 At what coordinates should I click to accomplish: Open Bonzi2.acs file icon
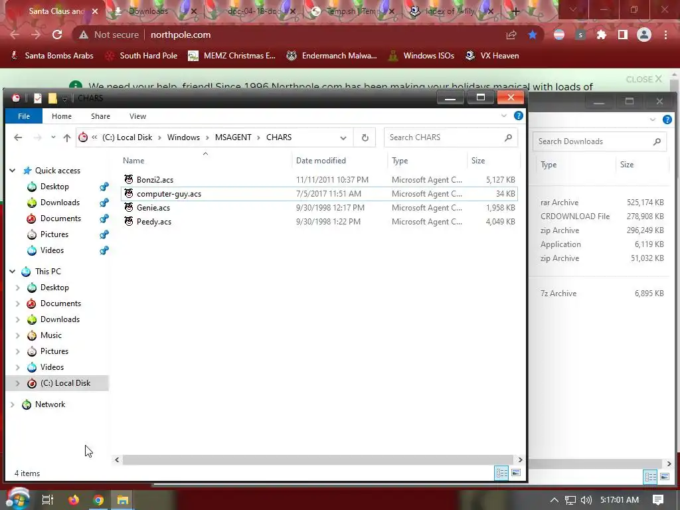(129, 179)
